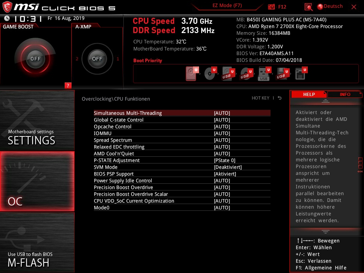The width and height of the screenshot is (364, 273).
Task: Select A-XMP profile 2
Action: (77, 59)
